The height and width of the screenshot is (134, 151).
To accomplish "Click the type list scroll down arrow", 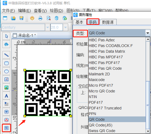I will tap(148, 131).
